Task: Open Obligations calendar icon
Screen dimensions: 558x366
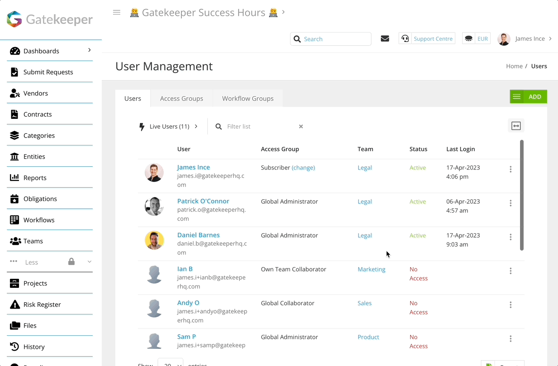Action: [15, 199]
